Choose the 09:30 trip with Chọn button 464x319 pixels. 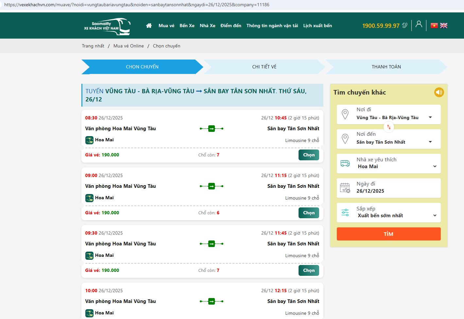coord(308,270)
